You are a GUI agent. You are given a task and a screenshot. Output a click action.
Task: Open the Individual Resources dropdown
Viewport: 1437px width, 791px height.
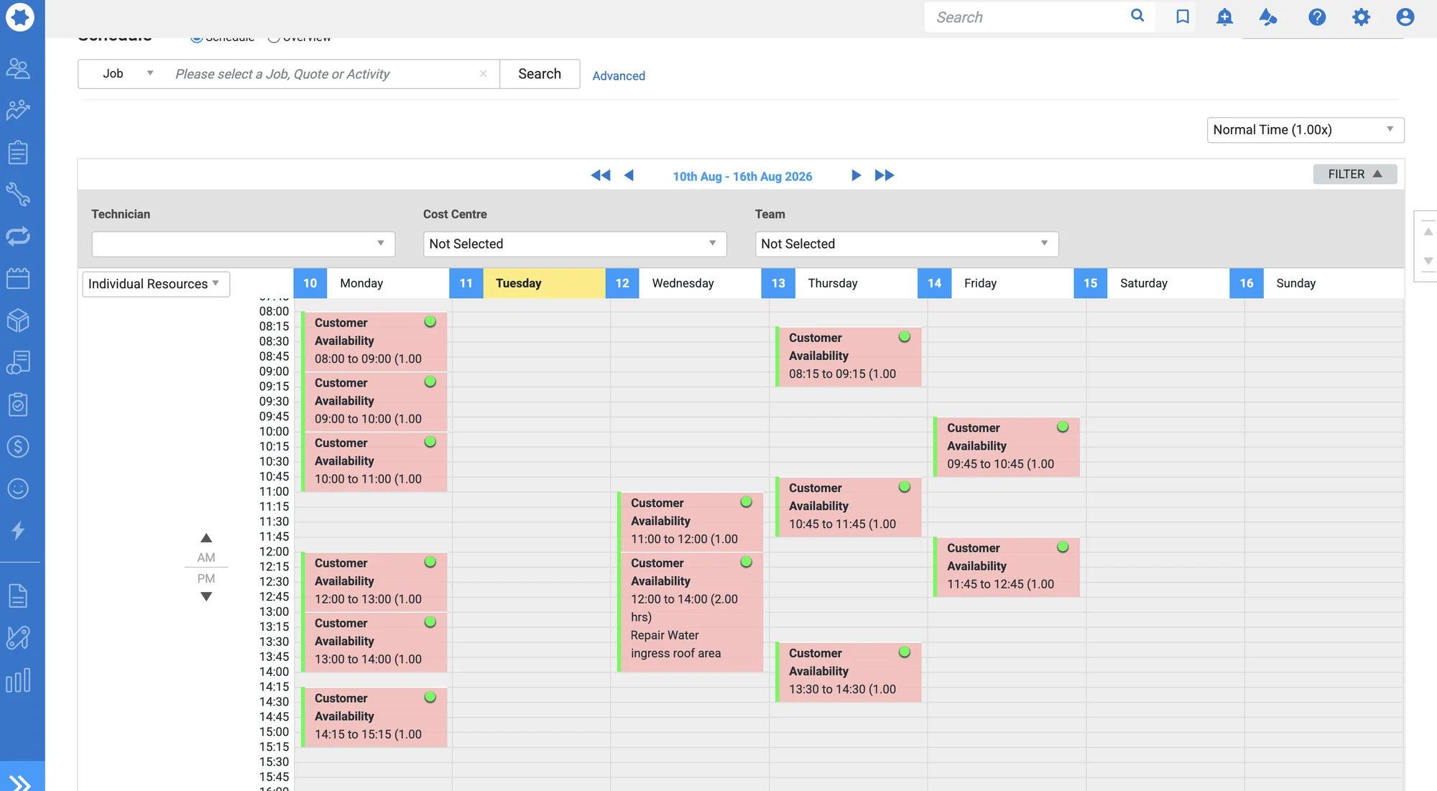[x=156, y=284]
